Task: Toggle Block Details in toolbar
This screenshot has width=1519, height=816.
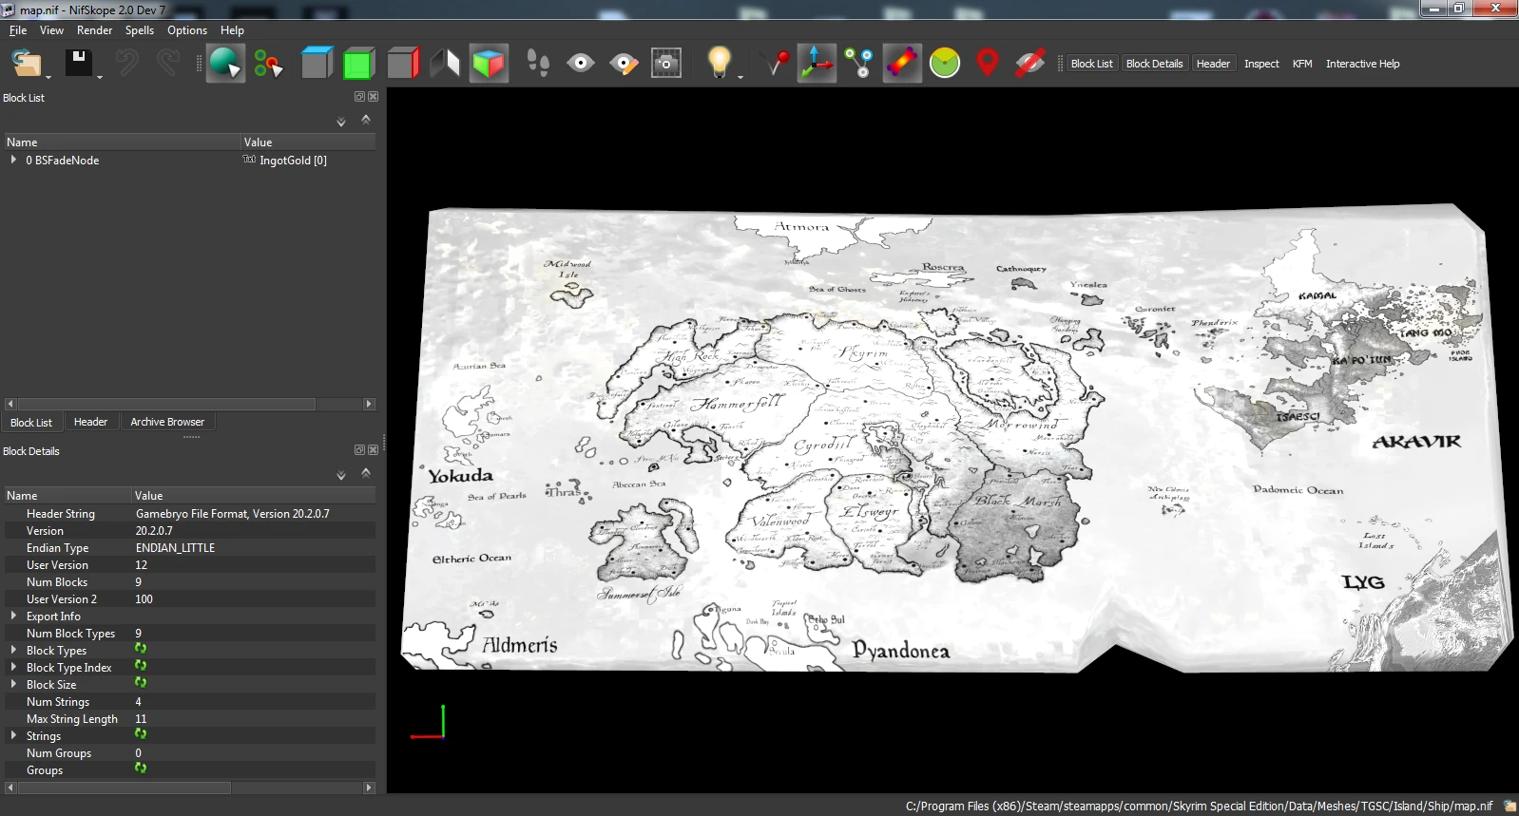Action: (1154, 64)
